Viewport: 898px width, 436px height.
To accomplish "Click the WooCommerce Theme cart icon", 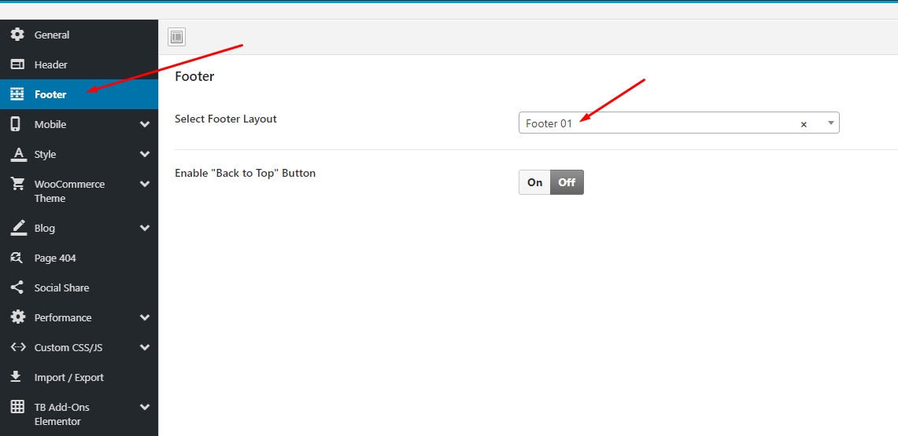I will 17,184.
